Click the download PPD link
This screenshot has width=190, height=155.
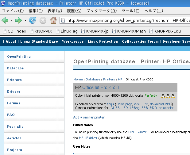click(x=161, y=104)
